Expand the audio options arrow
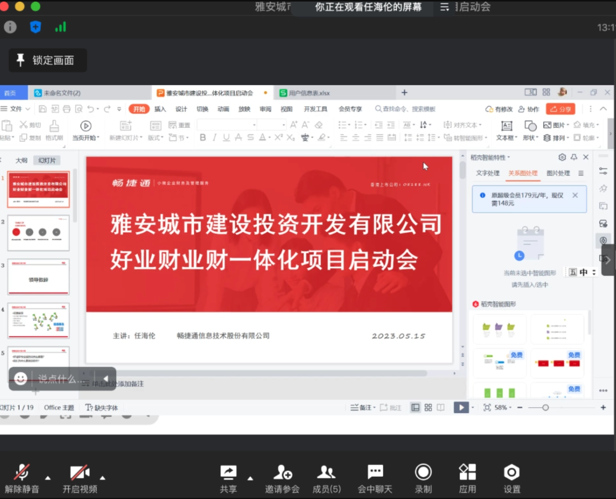The image size is (616, 499). tap(48, 478)
